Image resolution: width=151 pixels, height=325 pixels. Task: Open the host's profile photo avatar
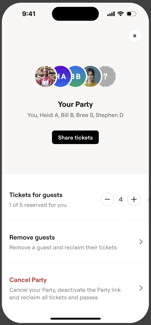[46, 76]
